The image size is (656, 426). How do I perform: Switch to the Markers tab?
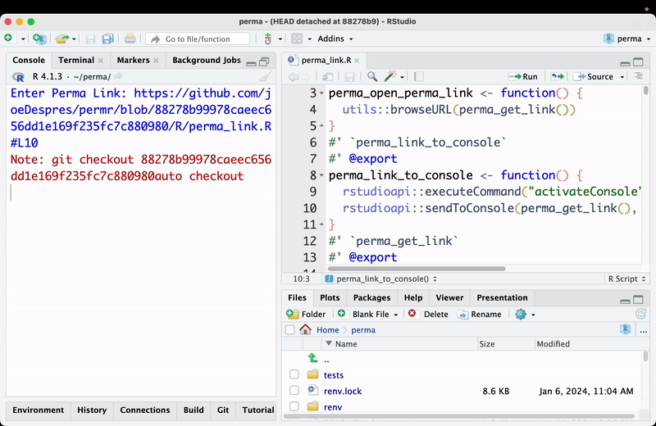click(x=133, y=60)
